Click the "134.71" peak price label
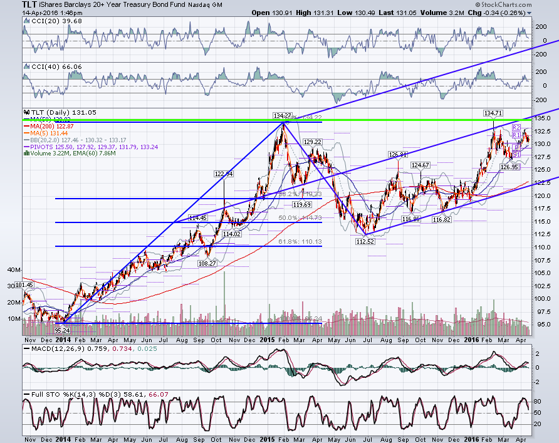Viewport: 559px width, 443px height. [493, 113]
